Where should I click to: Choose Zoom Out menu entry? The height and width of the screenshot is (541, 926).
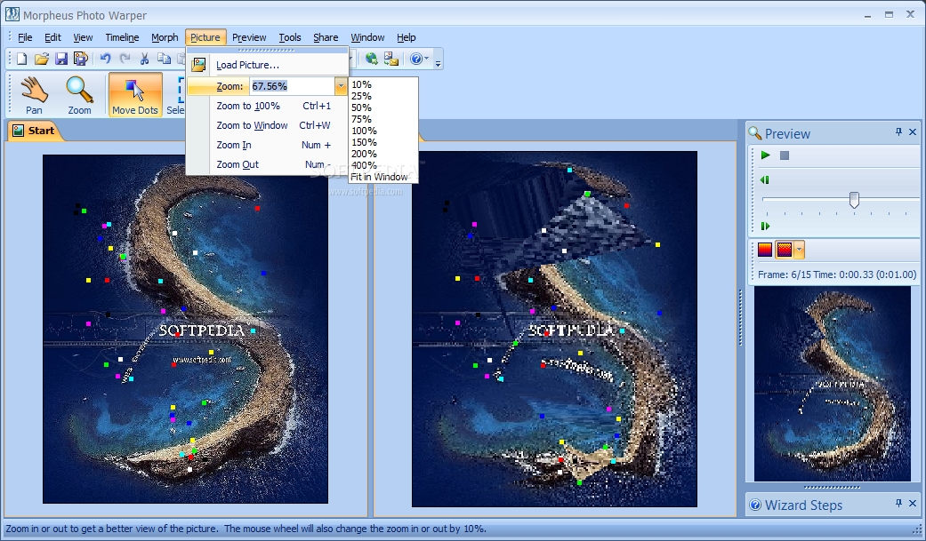268,164
